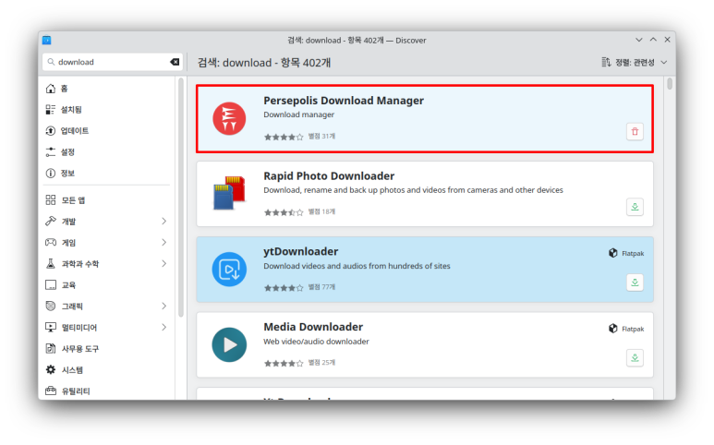Open the 업데이트 updates page
Image resolution: width=714 pixels, height=445 pixels.
108,131
